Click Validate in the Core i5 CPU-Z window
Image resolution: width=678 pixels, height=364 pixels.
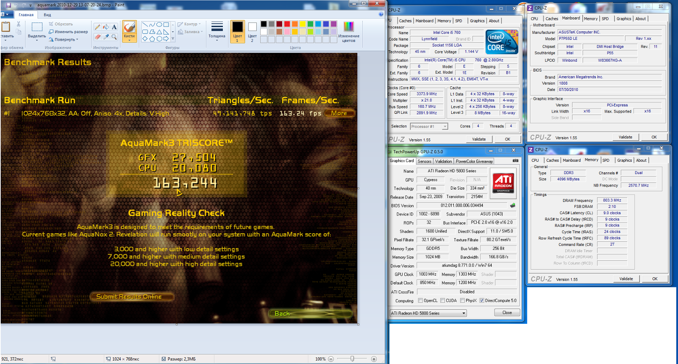point(479,139)
